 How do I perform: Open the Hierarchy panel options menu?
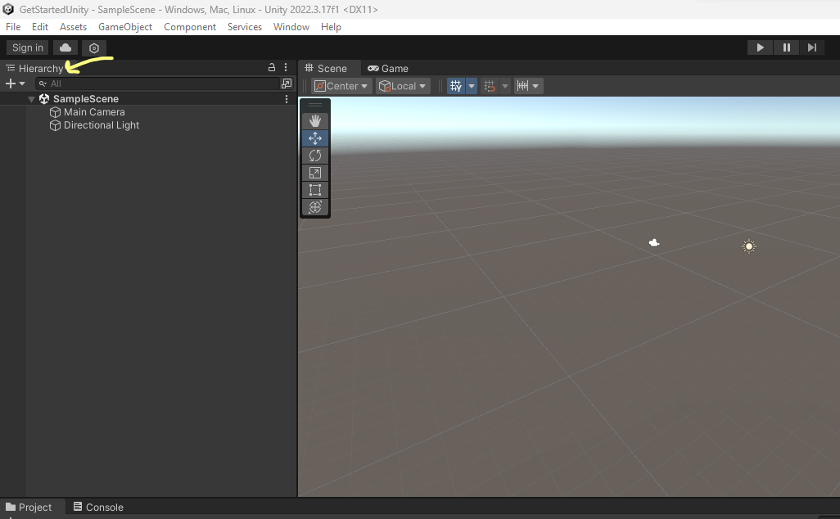point(286,67)
